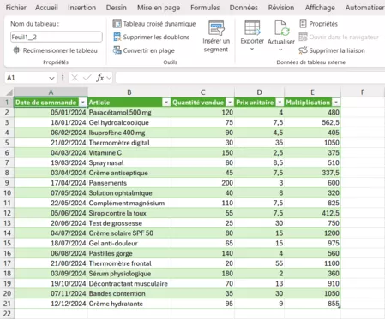Click cell Spray nasal
The width and height of the screenshot is (385, 319).
tap(129, 162)
